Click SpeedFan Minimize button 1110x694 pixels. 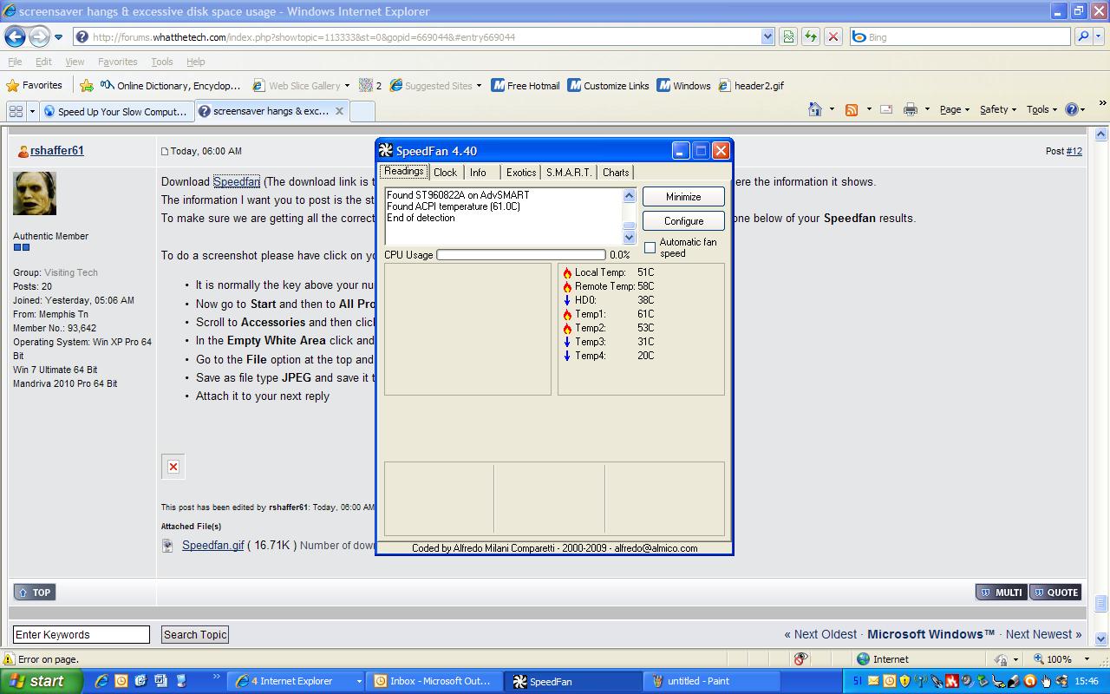click(x=683, y=197)
